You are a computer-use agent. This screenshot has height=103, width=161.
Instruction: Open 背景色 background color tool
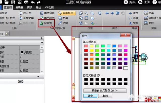pos(46,23)
